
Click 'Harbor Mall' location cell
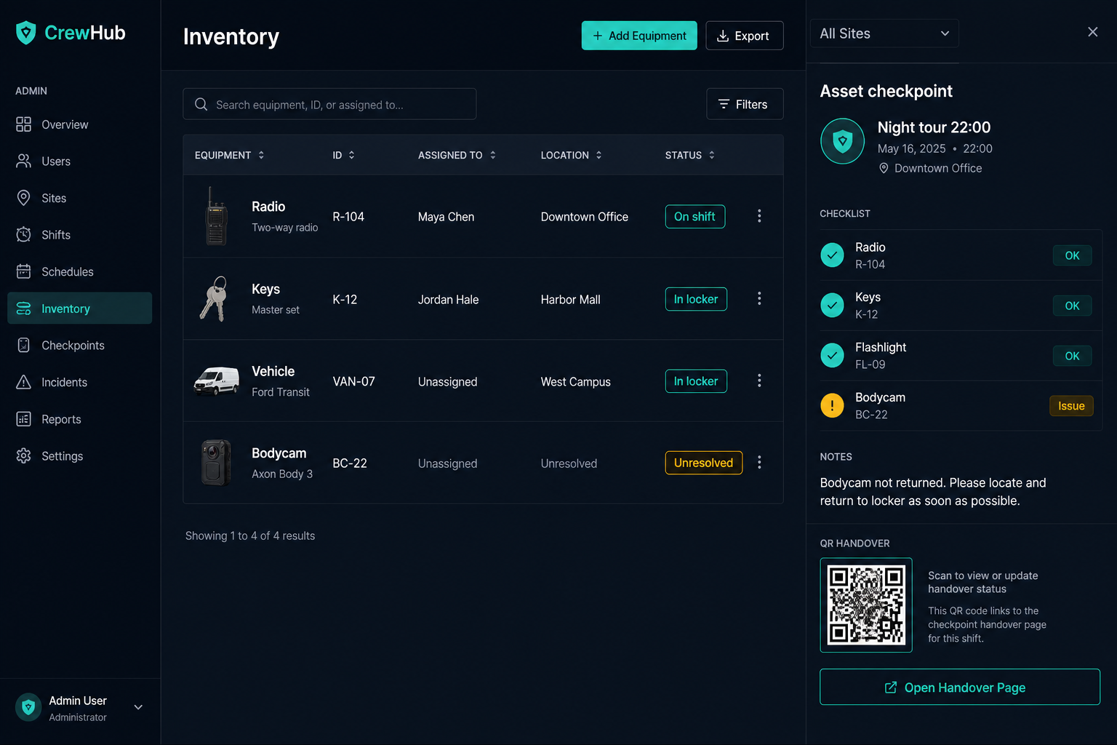pos(570,300)
